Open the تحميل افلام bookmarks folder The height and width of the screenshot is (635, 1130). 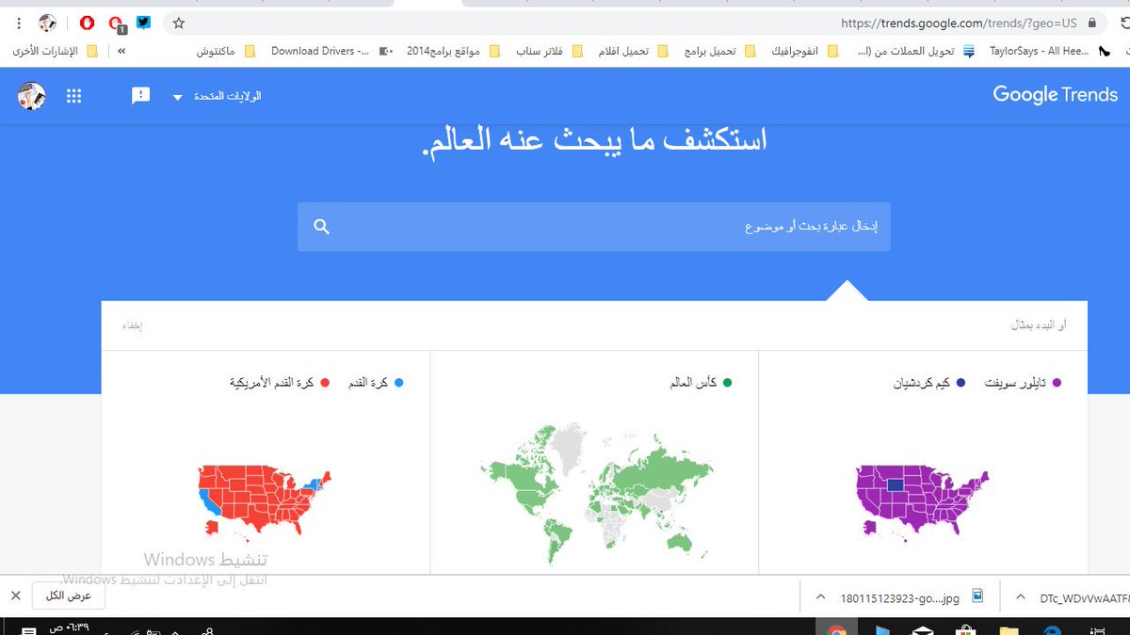(x=633, y=51)
